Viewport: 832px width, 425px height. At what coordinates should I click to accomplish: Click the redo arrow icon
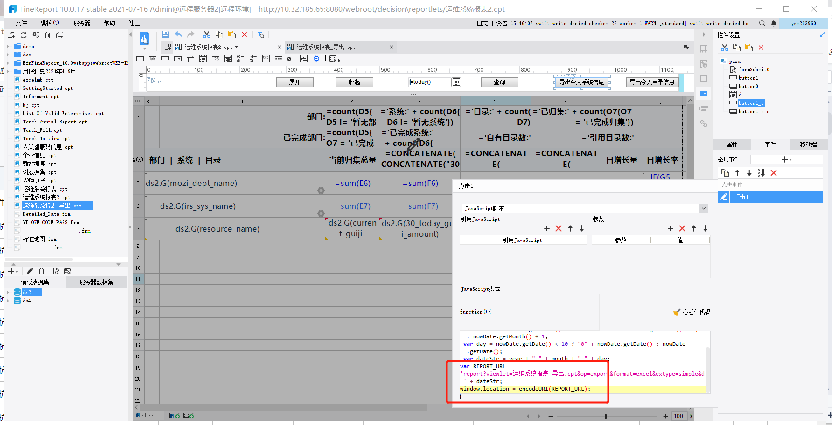190,34
